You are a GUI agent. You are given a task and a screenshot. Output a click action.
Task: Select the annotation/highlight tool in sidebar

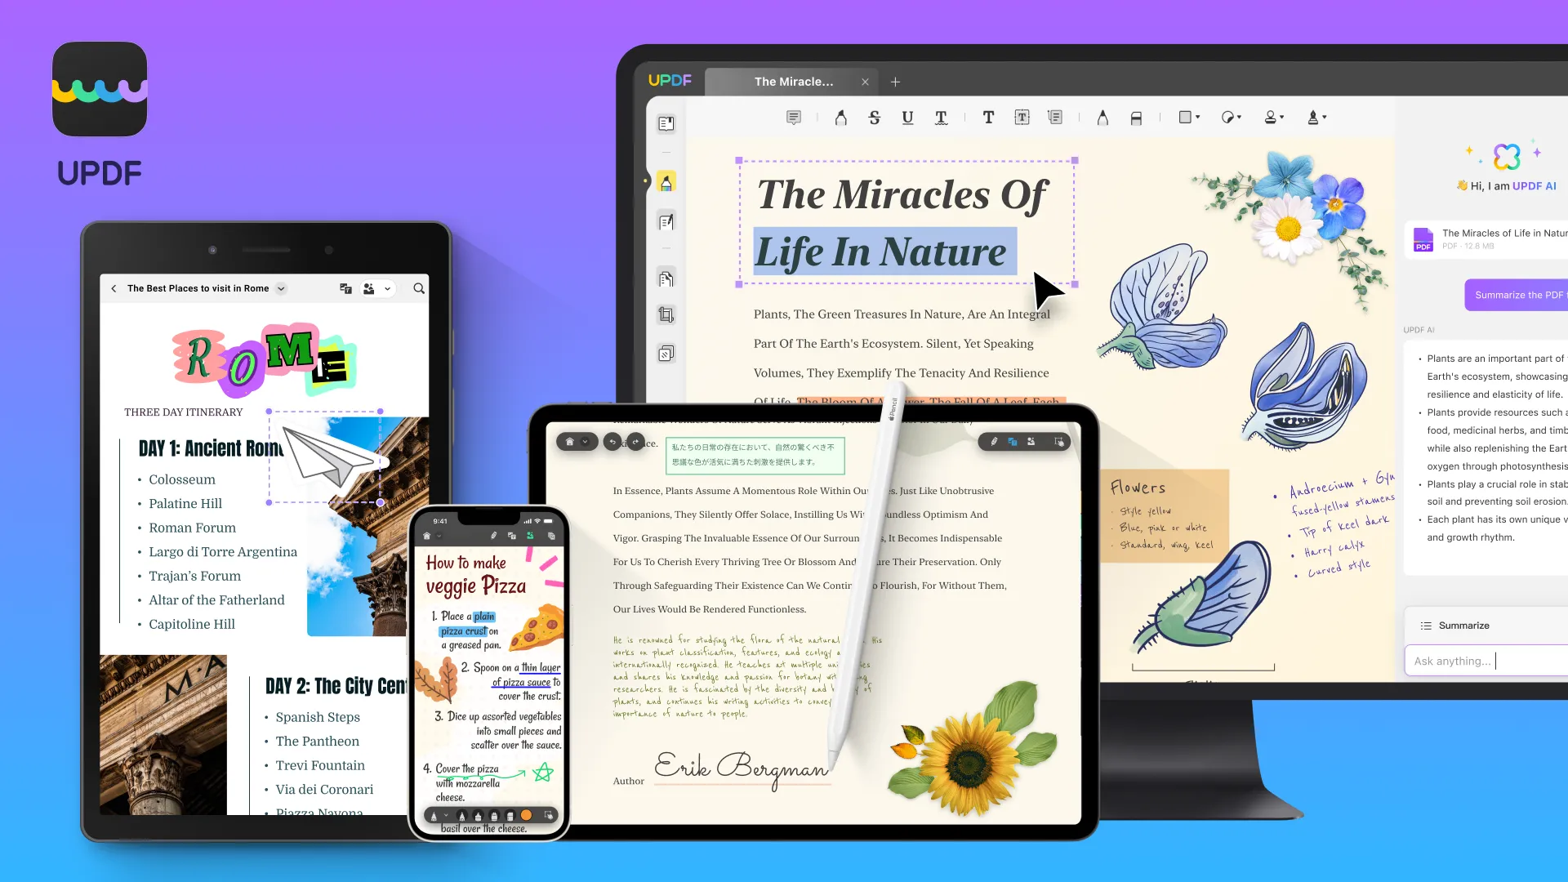tap(666, 182)
